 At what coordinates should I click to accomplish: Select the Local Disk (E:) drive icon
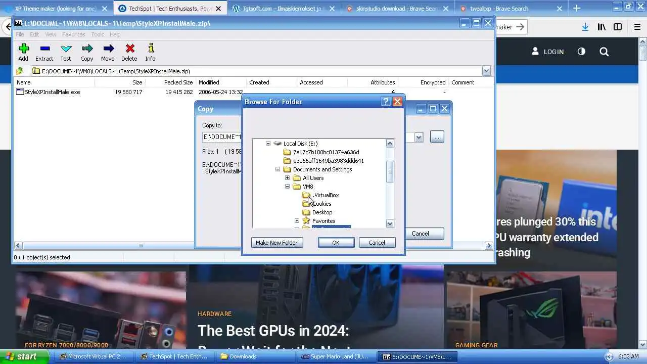pyautogui.click(x=278, y=144)
